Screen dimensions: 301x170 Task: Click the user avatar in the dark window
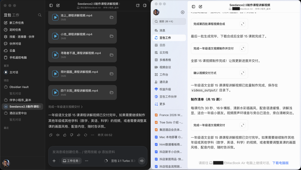point(6,163)
